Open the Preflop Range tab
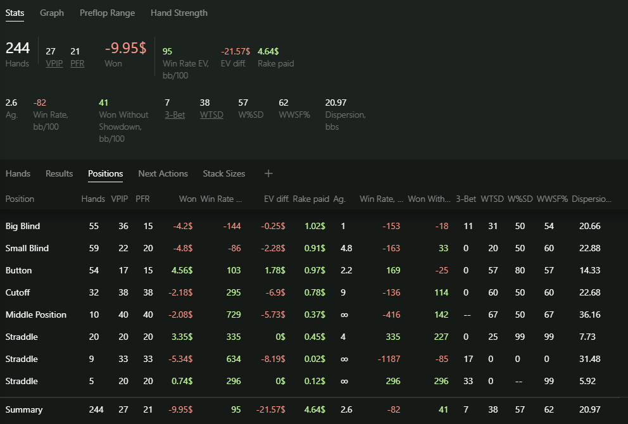The width and height of the screenshot is (628, 424). pos(107,13)
